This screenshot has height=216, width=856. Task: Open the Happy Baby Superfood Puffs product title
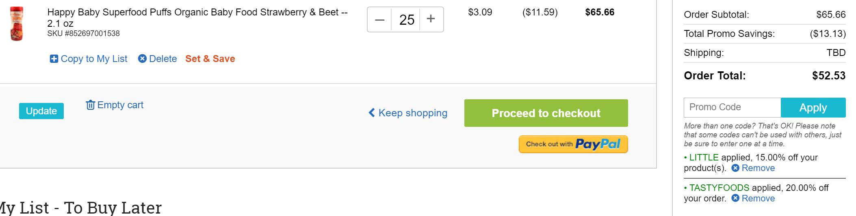coord(197,13)
